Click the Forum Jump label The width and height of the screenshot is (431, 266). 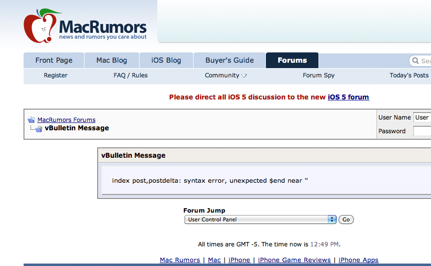tap(204, 210)
